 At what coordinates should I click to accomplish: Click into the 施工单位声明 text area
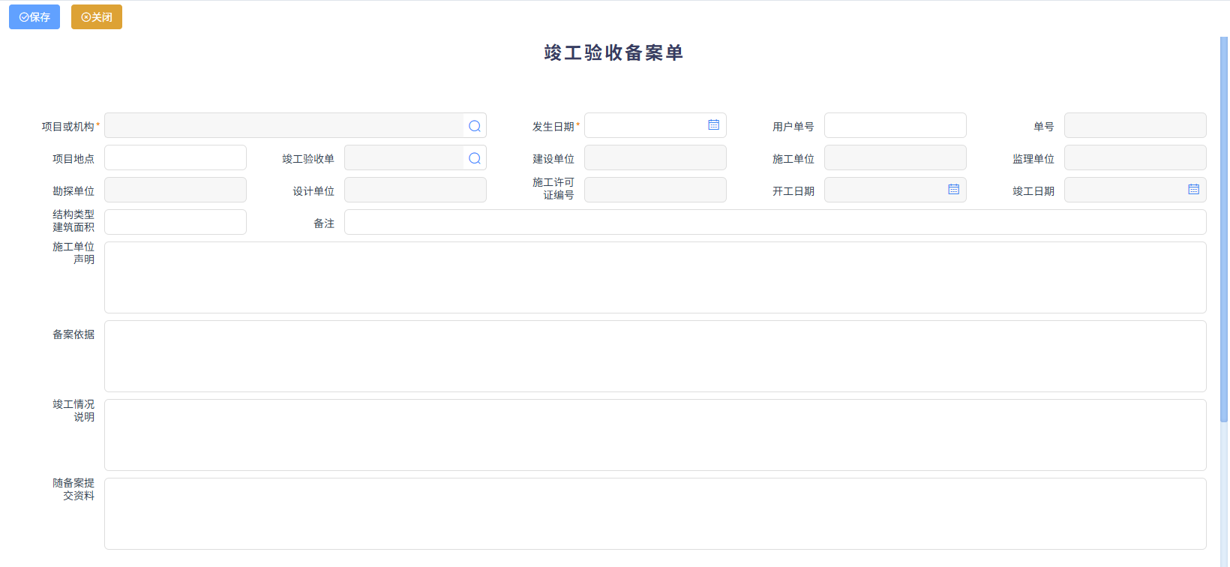655,277
